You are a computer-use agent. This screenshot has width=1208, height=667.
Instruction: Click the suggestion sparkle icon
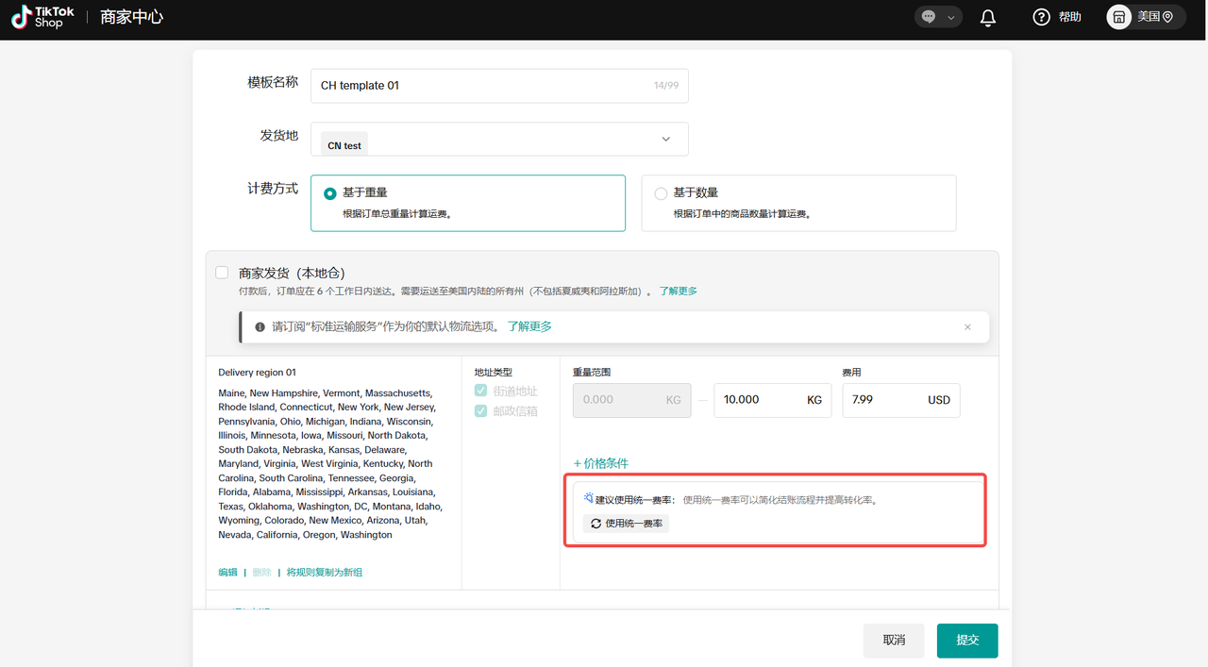pyautogui.click(x=588, y=498)
